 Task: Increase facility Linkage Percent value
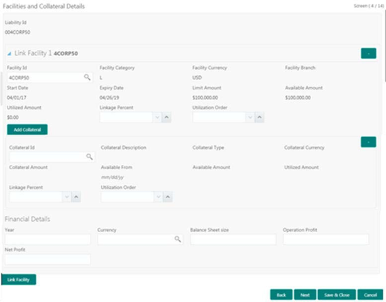(167, 118)
